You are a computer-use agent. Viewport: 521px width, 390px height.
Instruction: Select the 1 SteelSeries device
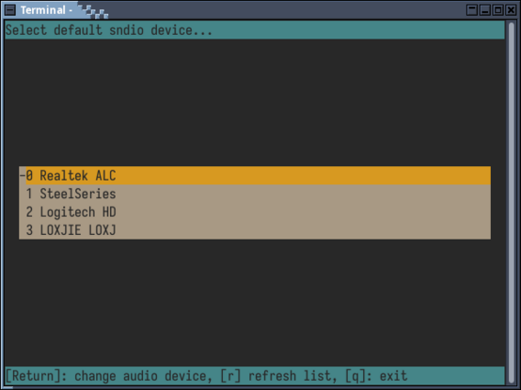click(x=255, y=194)
